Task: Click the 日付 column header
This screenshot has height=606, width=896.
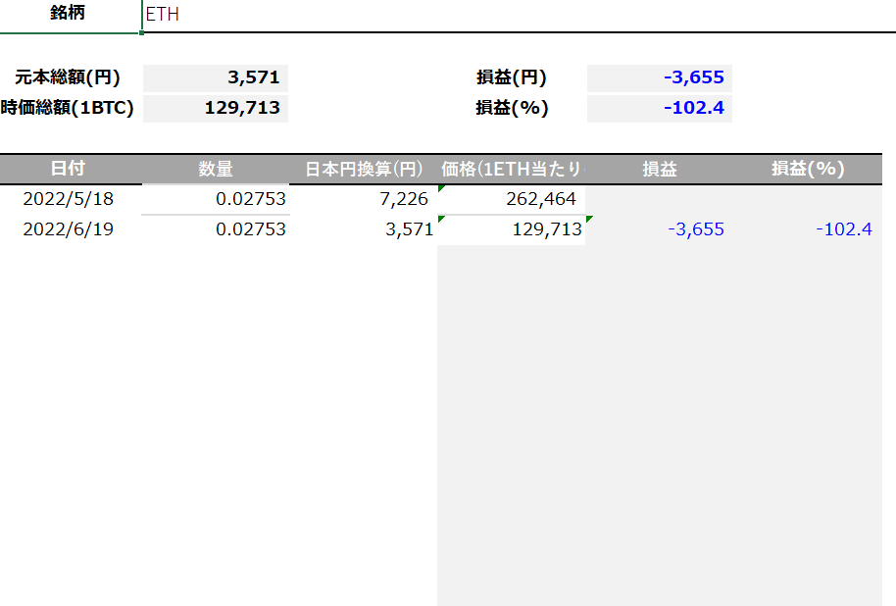Action: point(68,169)
